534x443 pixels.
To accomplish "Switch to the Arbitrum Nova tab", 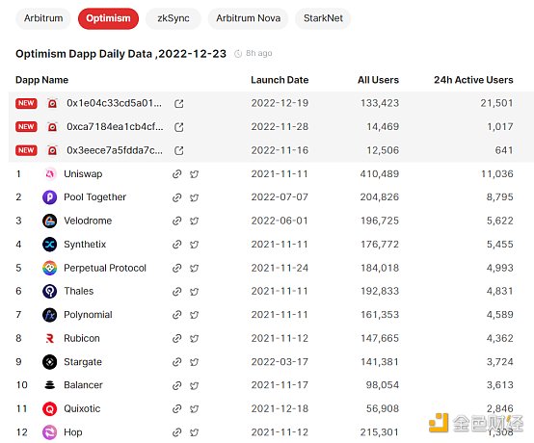I will [249, 18].
